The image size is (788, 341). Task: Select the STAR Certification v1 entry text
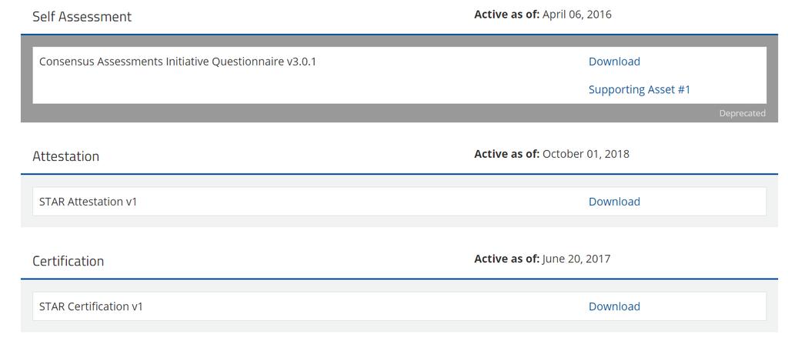(91, 306)
